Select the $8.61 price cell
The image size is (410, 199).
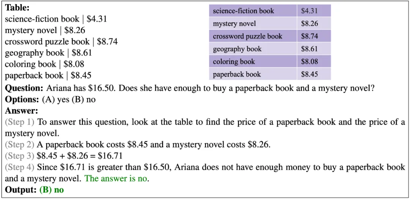click(x=314, y=49)
